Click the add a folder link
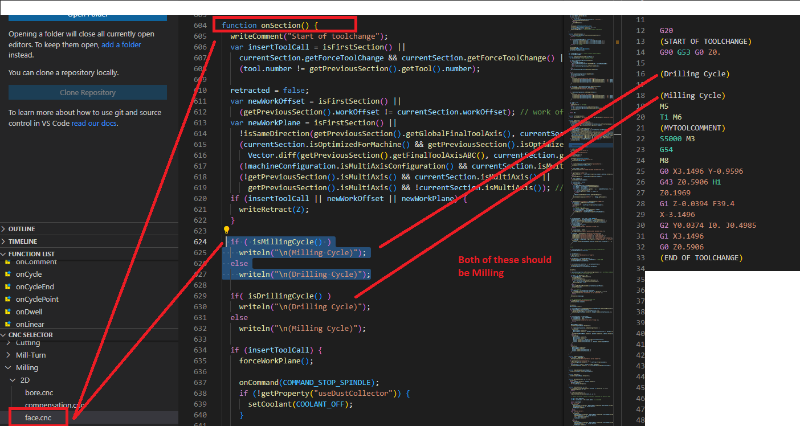Viewport: 800px width, 426px height. click(121, 44)
